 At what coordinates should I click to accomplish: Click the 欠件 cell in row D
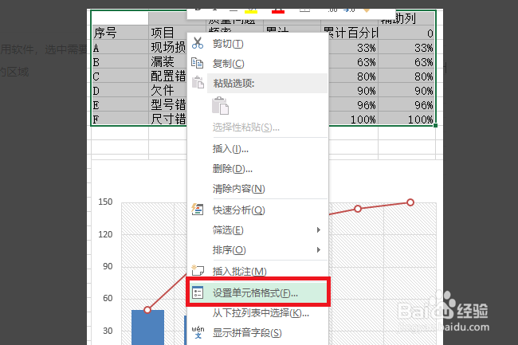pos(168,90)
